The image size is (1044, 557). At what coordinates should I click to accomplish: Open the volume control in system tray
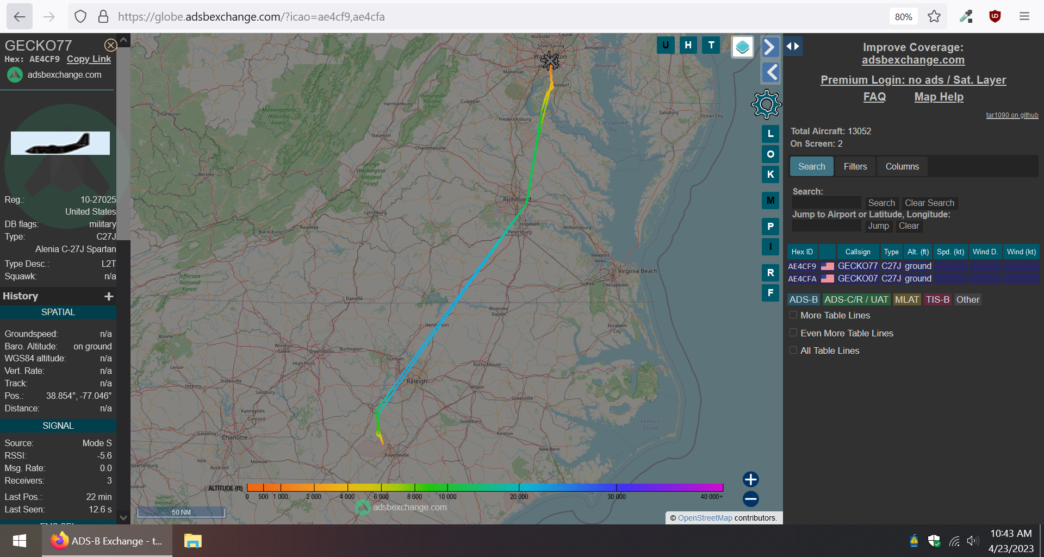tap(973, 541)
